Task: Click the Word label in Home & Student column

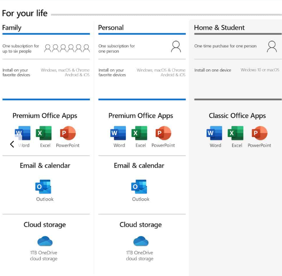Action: [x=215, y=145]
